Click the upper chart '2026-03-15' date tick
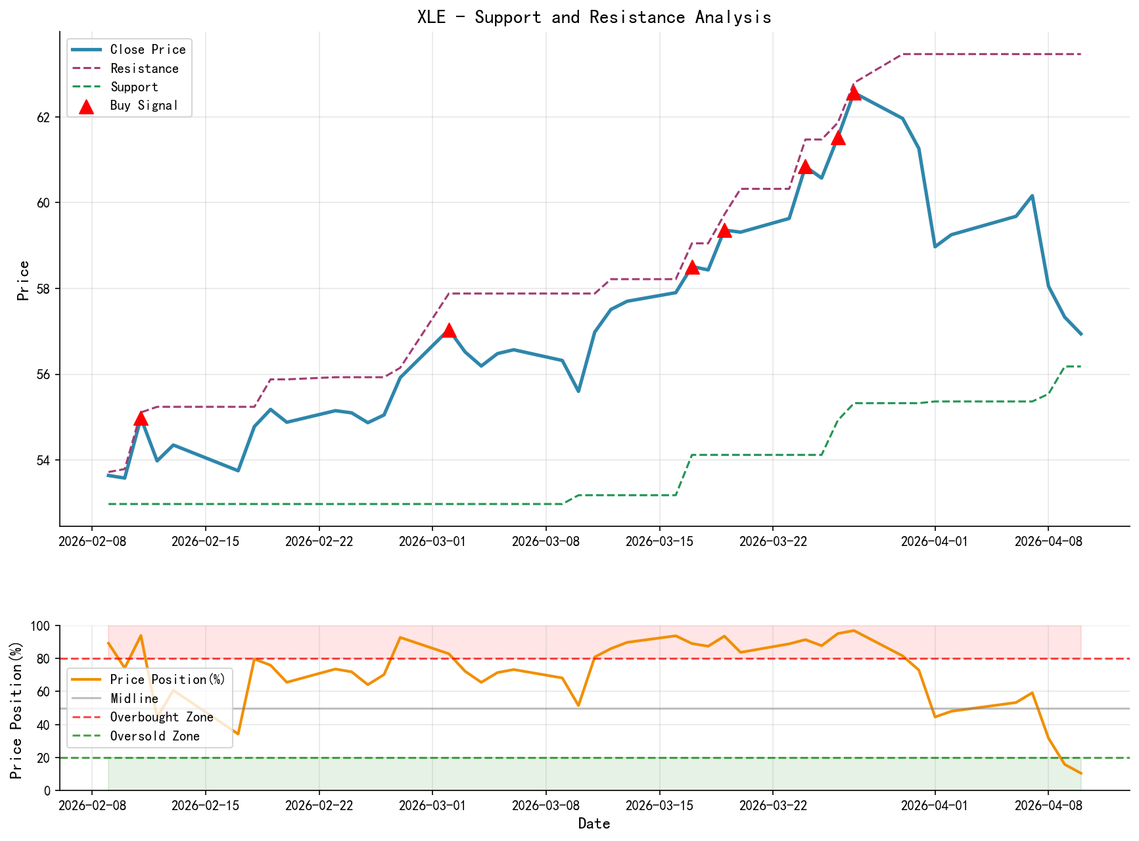The height and width of the screenshot is (841, 1139). pyautogui.click(x=659, y=541)
